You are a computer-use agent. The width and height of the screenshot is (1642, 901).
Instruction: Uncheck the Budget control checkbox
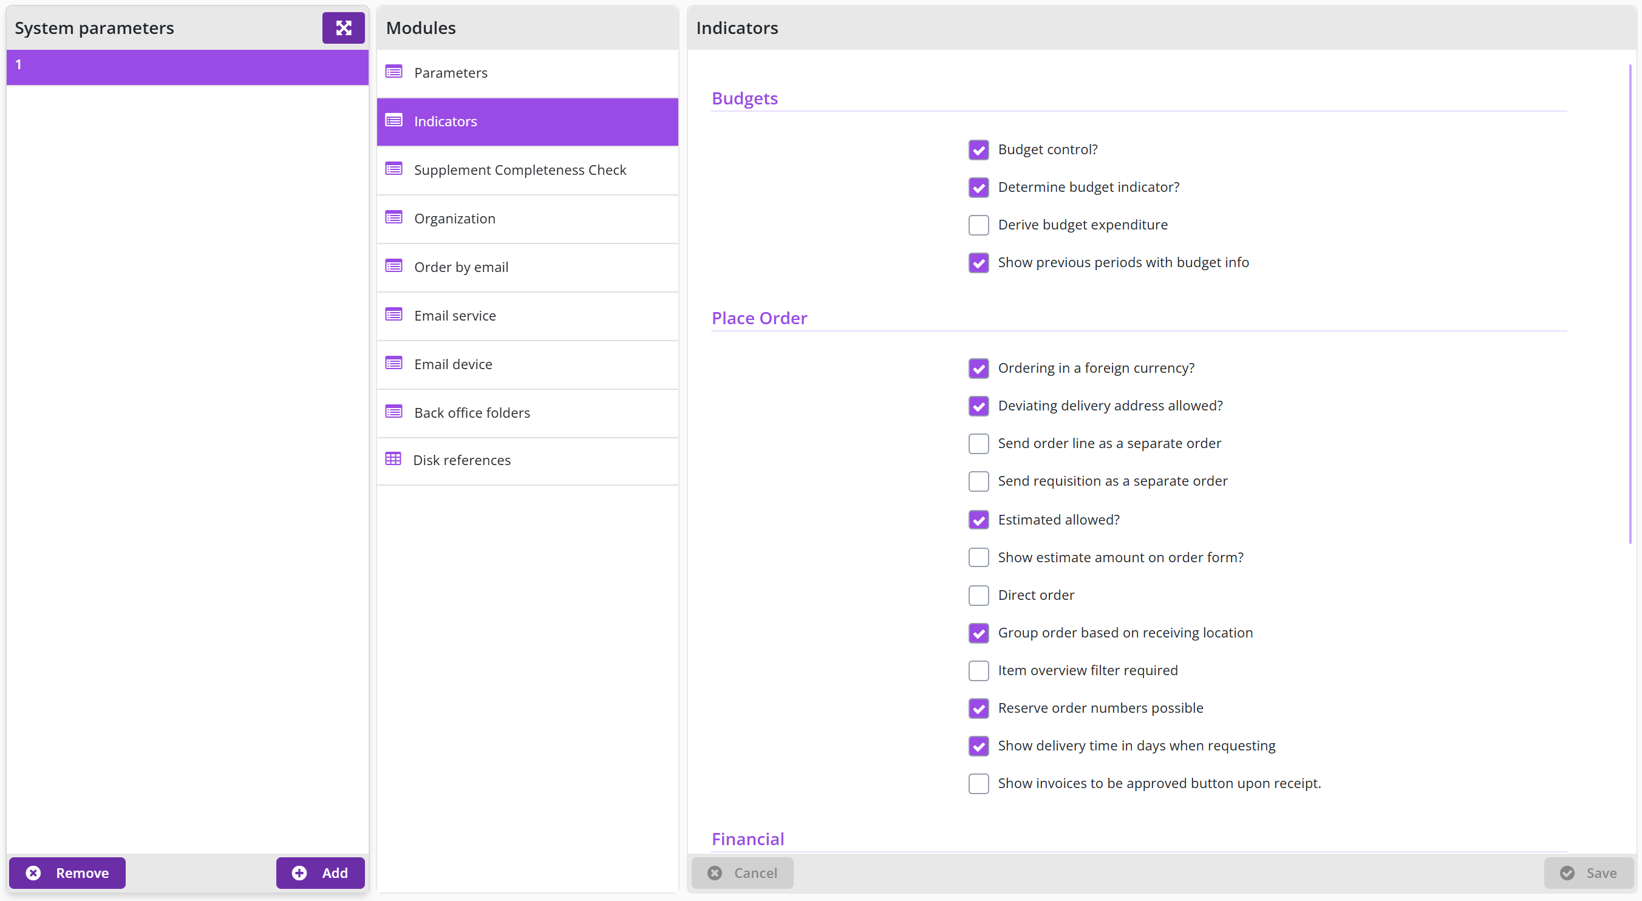pyautogui.click(x=978, y=150)
